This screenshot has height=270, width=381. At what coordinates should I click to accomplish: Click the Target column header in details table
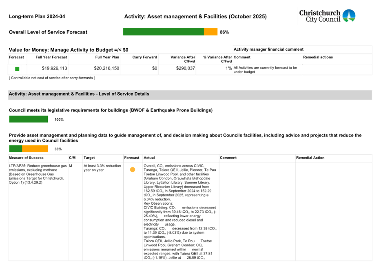tap(89, 158)
